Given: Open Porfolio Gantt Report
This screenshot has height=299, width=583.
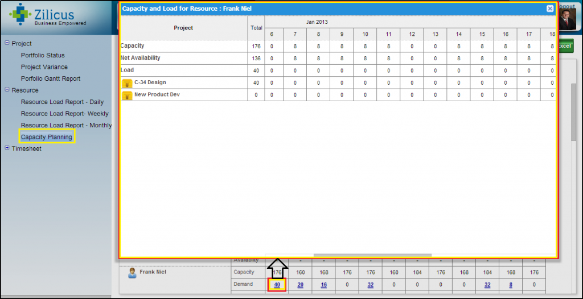Looking at the screenshot, I should click(50, 78).
